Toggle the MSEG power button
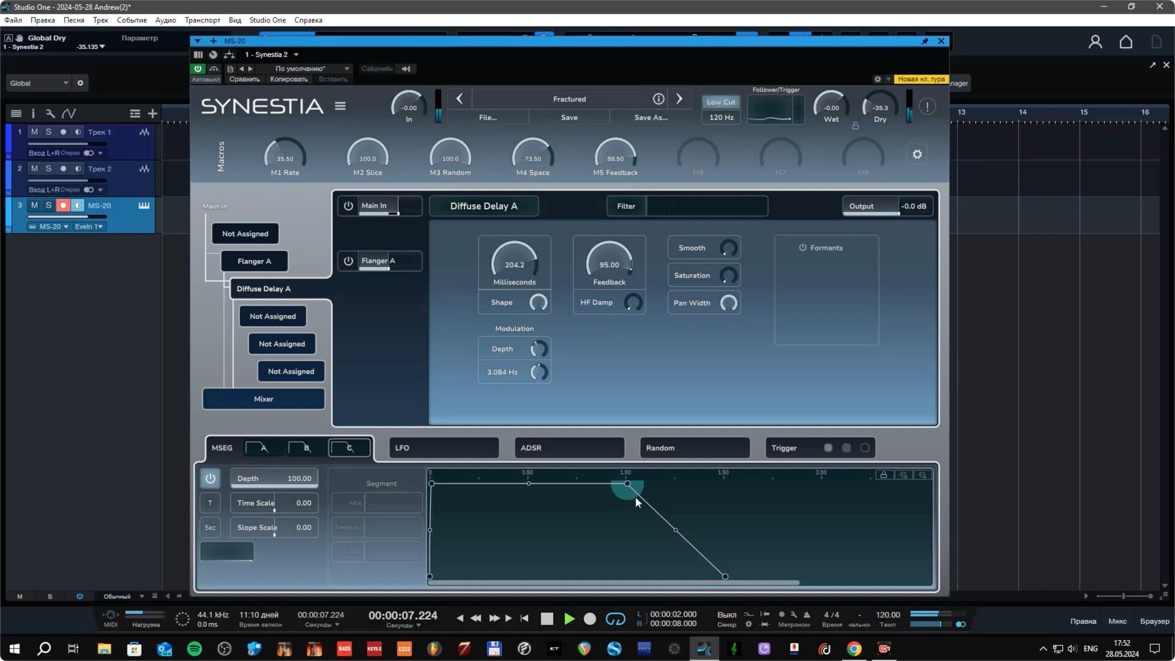Image resolution: width=1175 pixels, height=661 pixels. (210, 478)
